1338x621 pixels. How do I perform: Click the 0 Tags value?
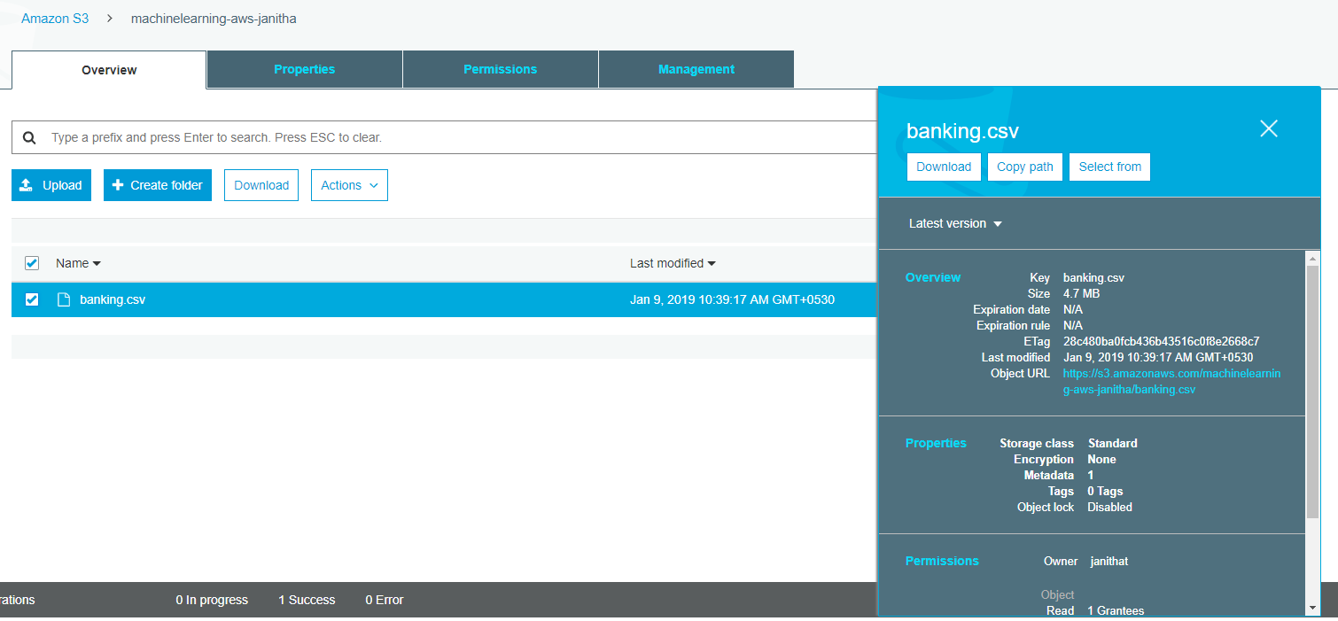click(x=1105, y=491)
